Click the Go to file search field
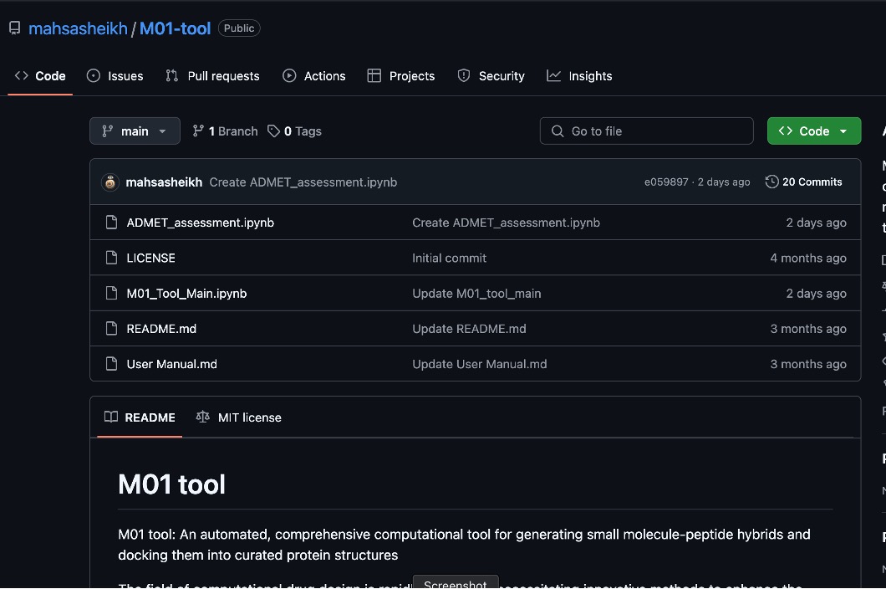This screenshot has width=886, height=589. [646, 131]
